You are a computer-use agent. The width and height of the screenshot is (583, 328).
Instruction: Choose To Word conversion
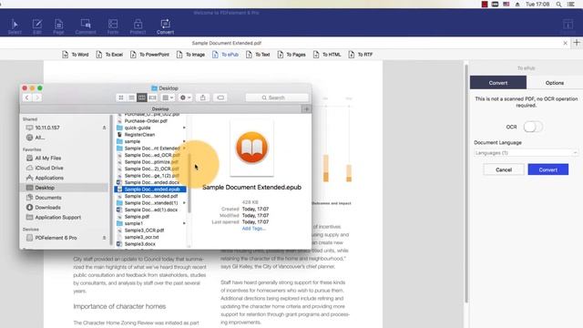pyautogui.click(x=76, y=55)
